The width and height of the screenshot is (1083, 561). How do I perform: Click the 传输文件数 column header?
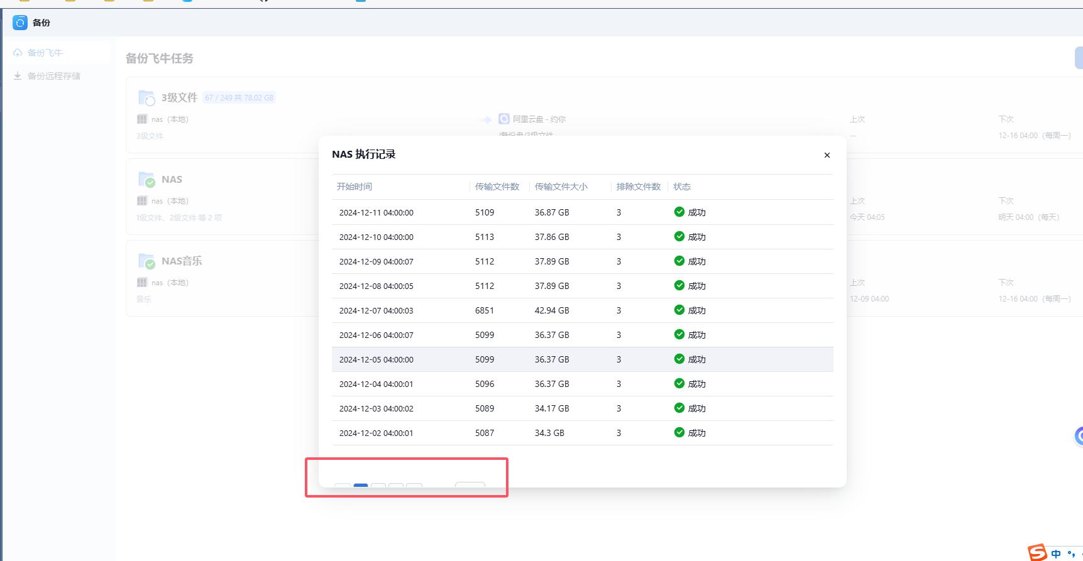click(x=497, y=187)
